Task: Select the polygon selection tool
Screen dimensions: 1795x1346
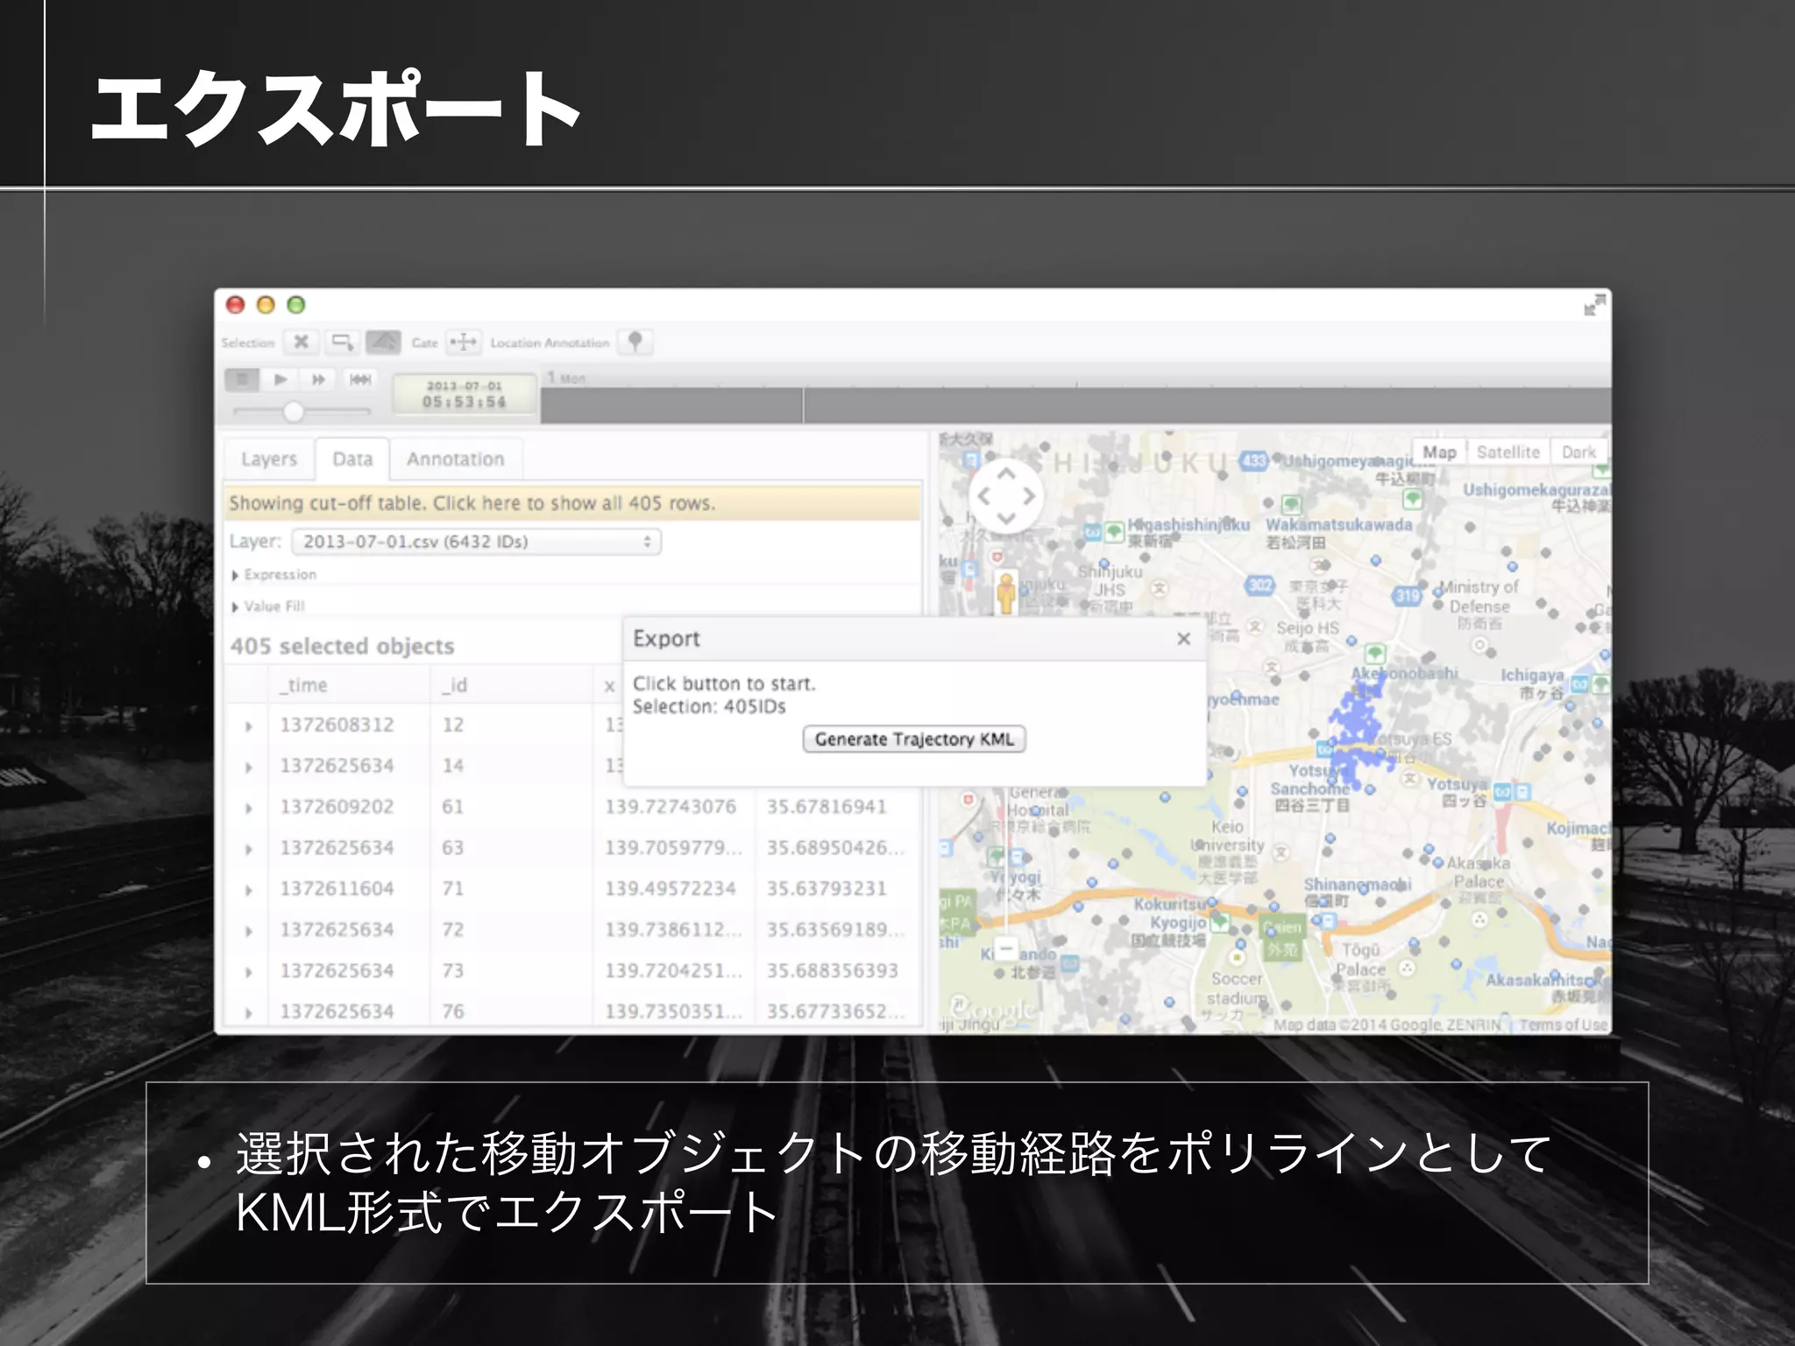Action: coord(383,342)
